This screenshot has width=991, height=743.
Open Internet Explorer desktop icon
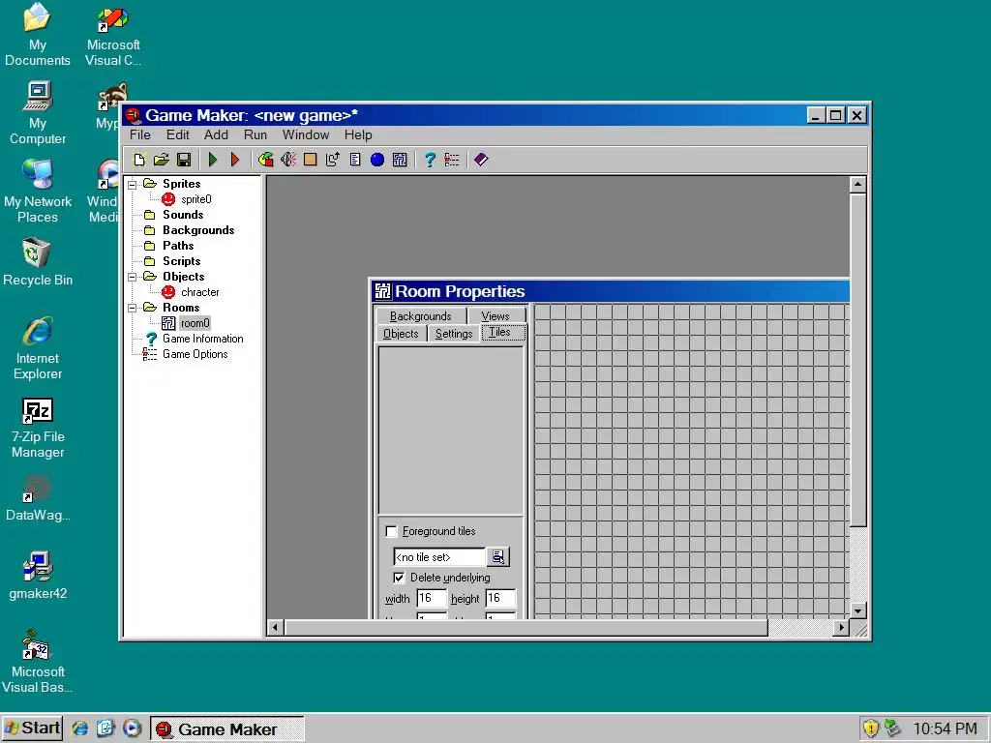[x=38, y=348]
